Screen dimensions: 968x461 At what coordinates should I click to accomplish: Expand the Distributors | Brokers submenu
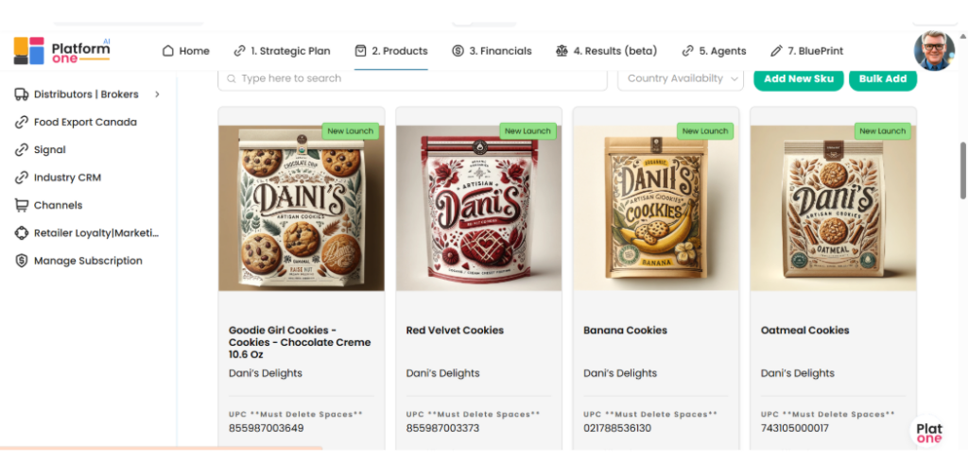[x=157, y=94]
